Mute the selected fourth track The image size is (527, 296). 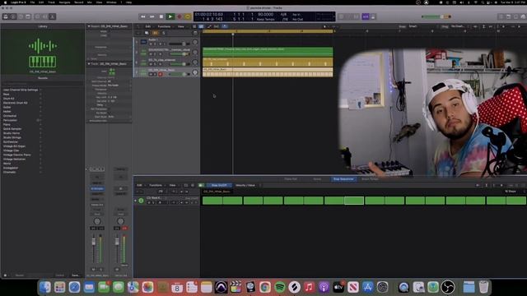coord(151,74)
